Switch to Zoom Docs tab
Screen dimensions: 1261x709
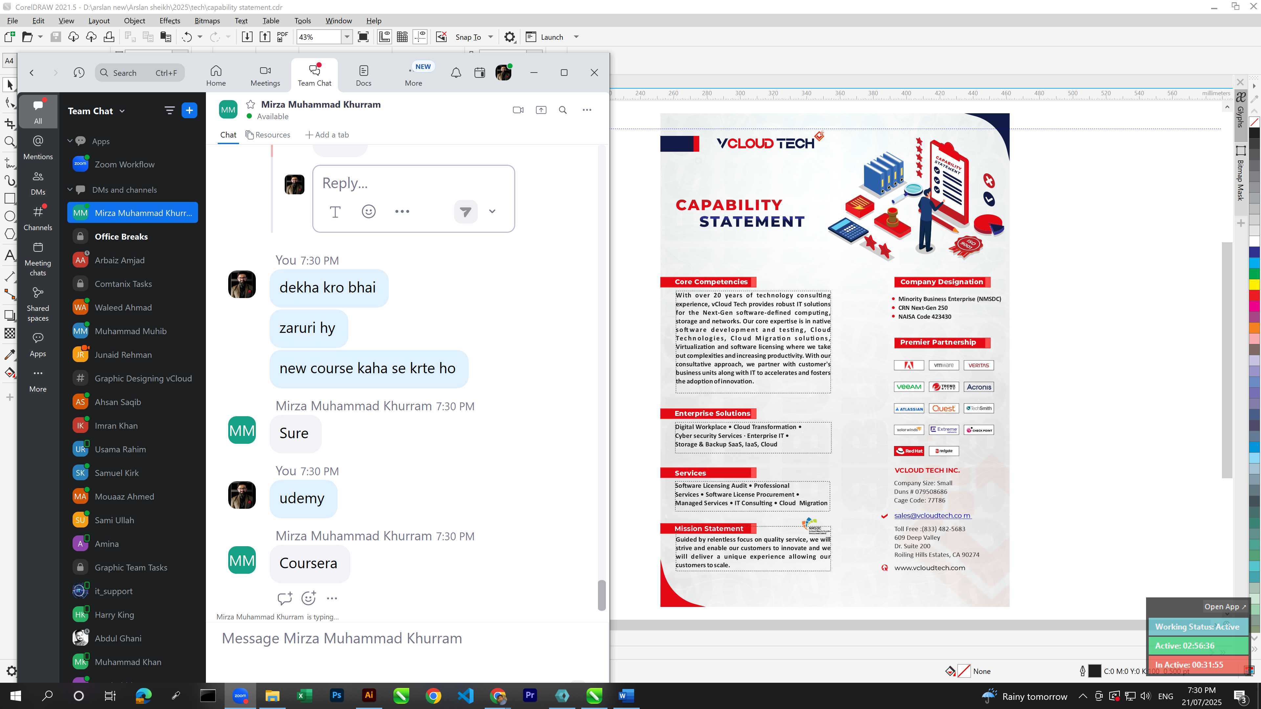[x=364, y=76]
